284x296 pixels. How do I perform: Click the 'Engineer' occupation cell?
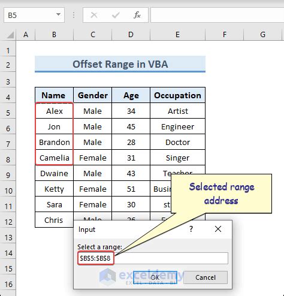[177, 126]
